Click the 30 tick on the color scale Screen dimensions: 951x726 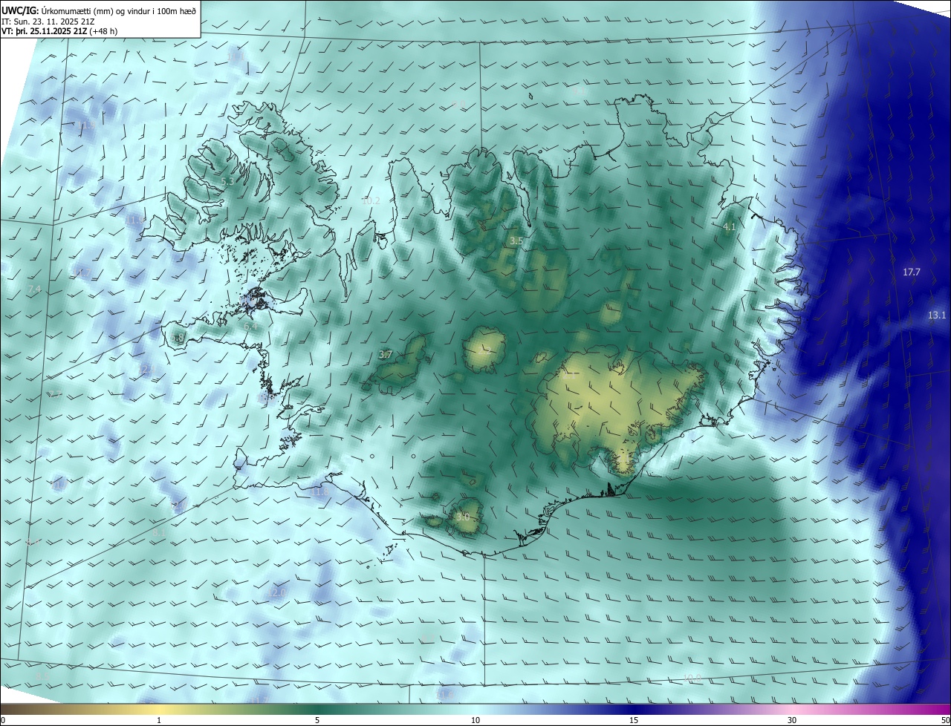[792, 720]
